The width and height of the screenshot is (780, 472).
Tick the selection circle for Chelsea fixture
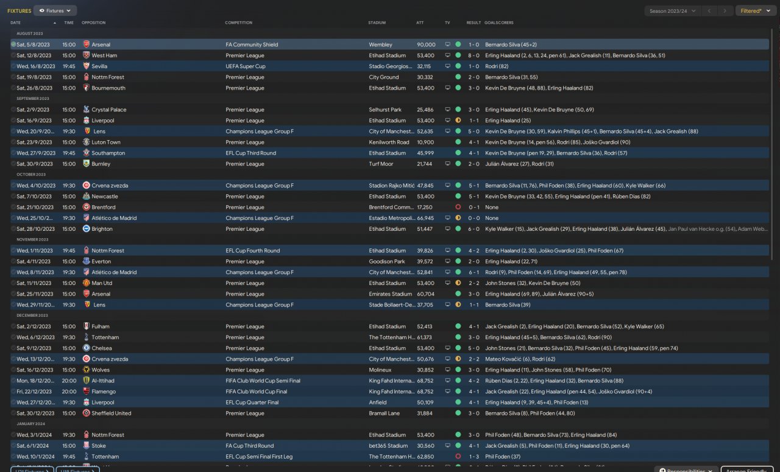point(13,348)
